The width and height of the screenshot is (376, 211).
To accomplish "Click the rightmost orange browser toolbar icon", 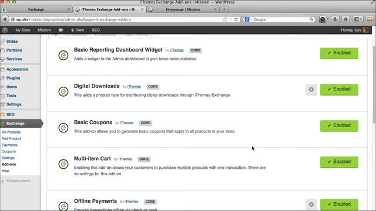I will click(x=370, y=19).
